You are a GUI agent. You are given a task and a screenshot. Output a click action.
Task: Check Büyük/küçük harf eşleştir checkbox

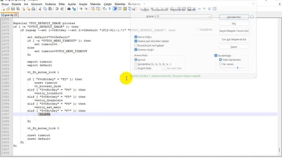pos(136,46)
